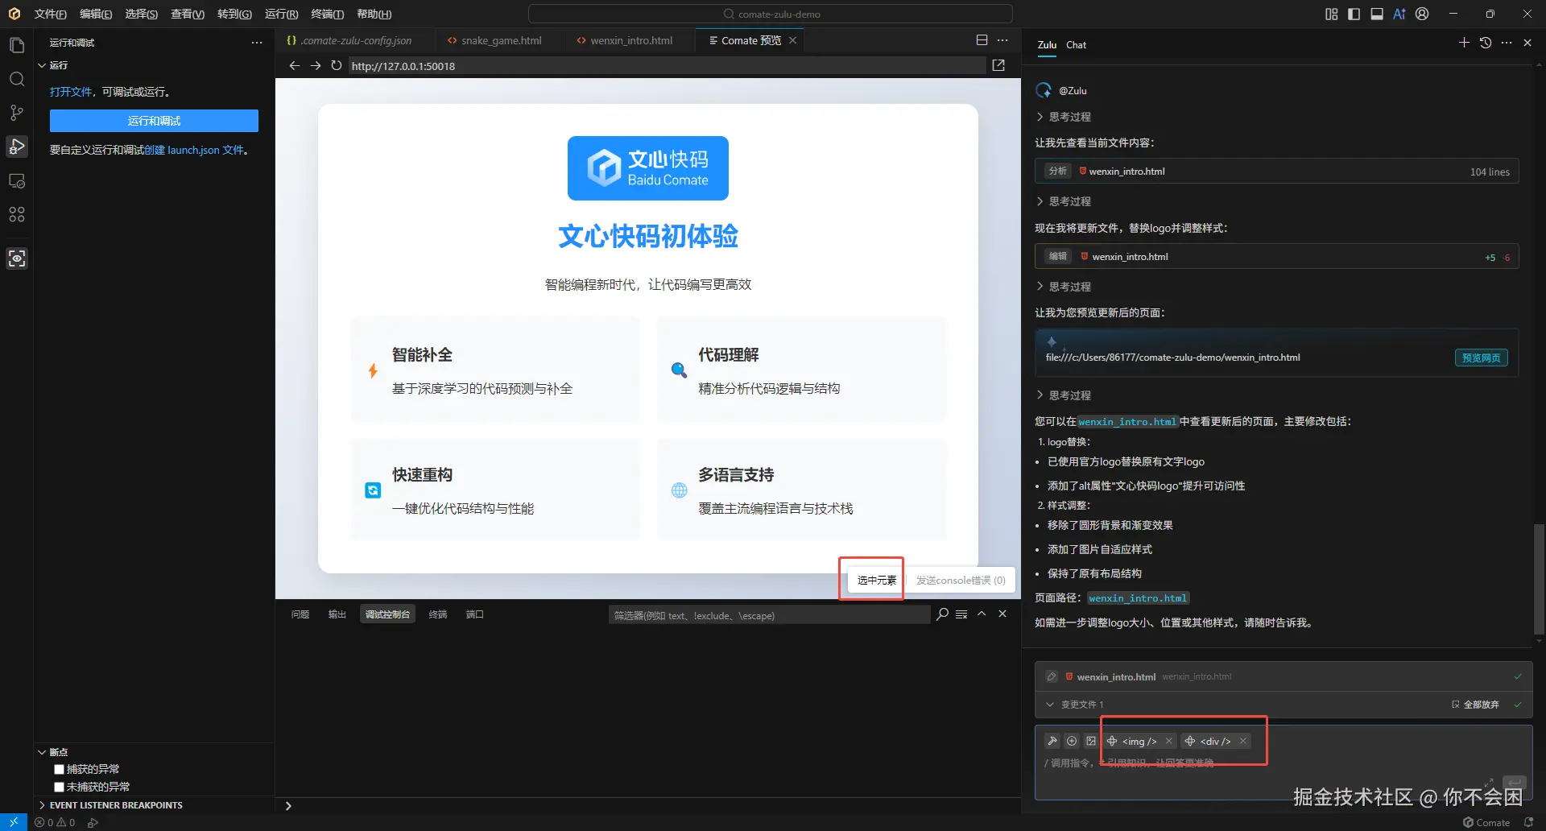
Task: Click the hammer tool icon in chat input
Action: (1052, 741)
